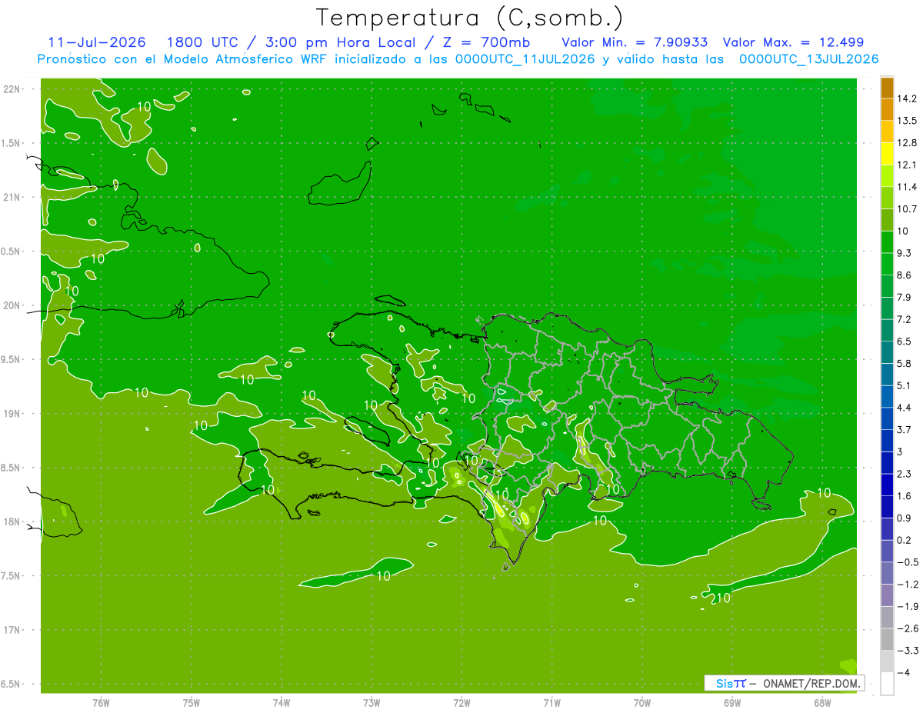Click the "73W" longitude tick label

372,704
